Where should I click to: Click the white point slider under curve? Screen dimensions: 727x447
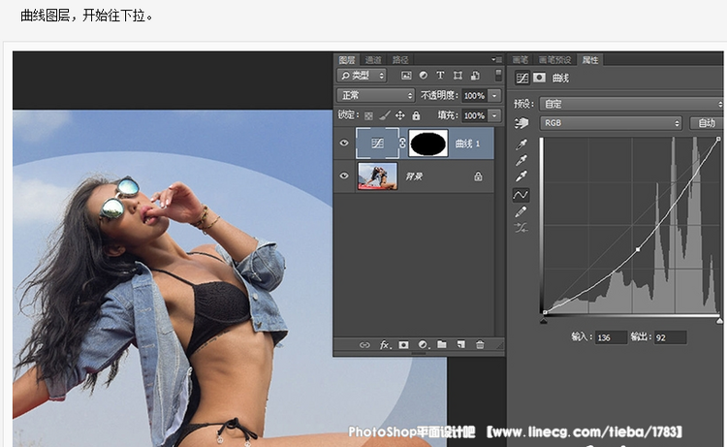click(719, 320)
